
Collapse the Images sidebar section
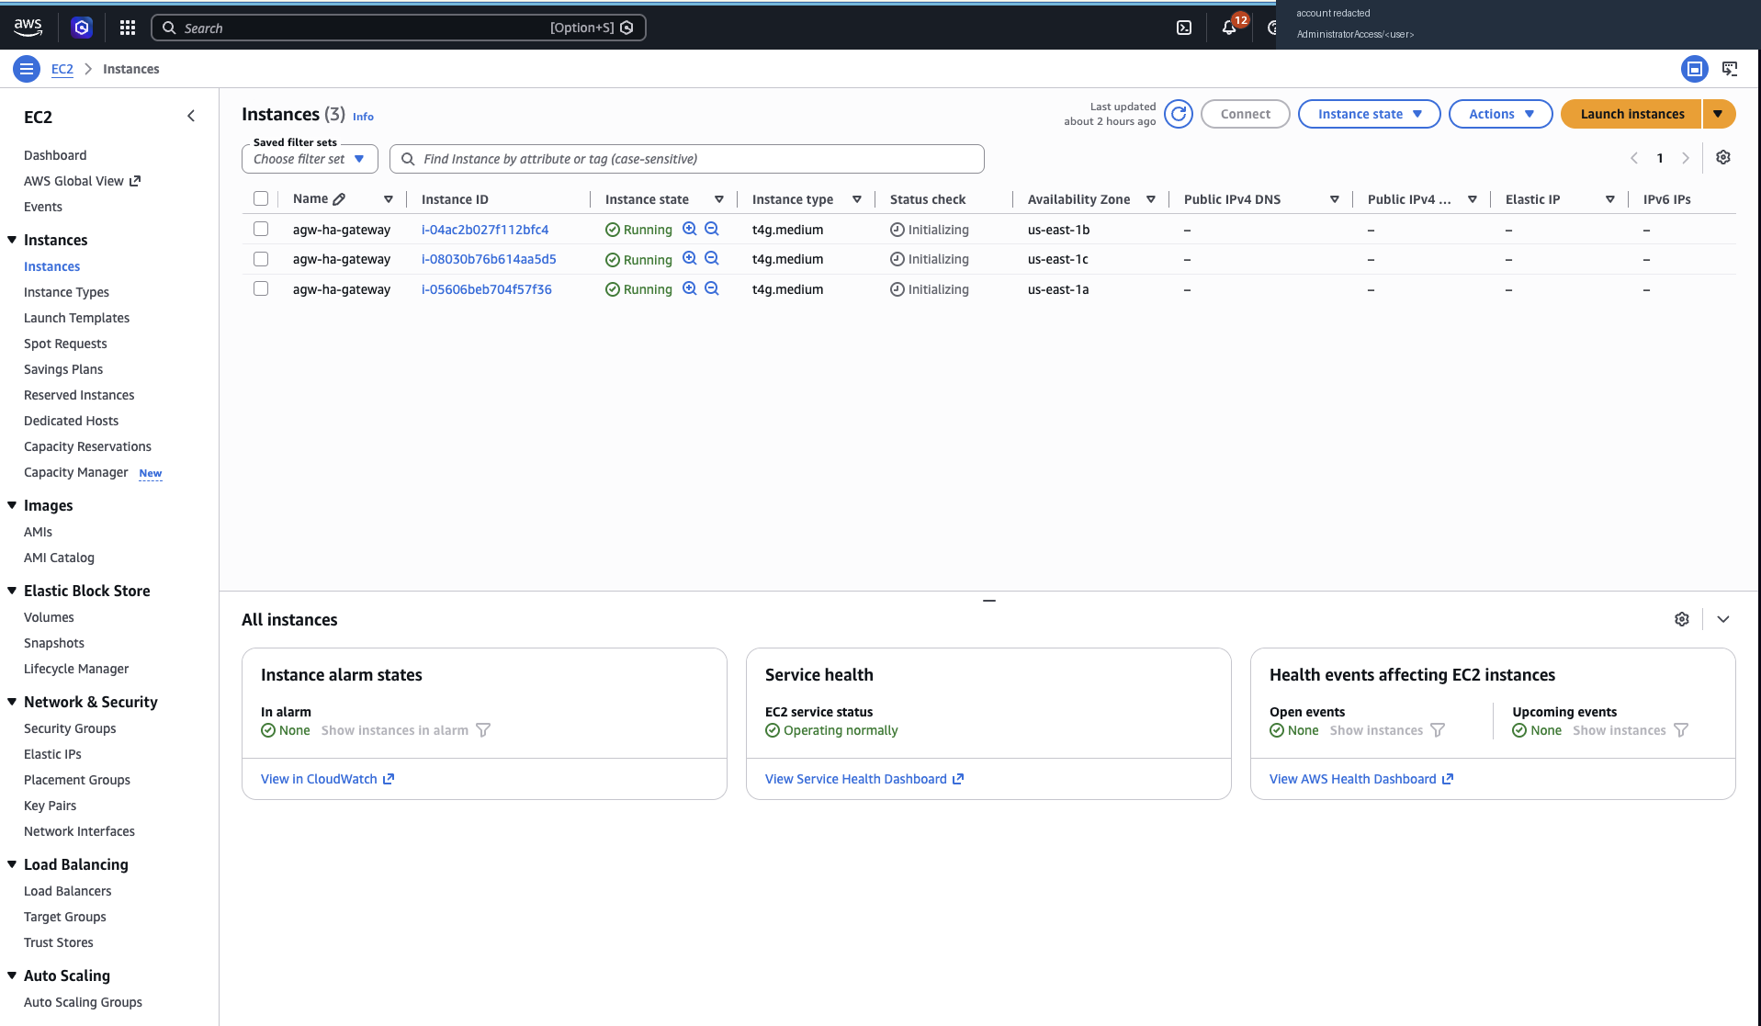point(12,505)
